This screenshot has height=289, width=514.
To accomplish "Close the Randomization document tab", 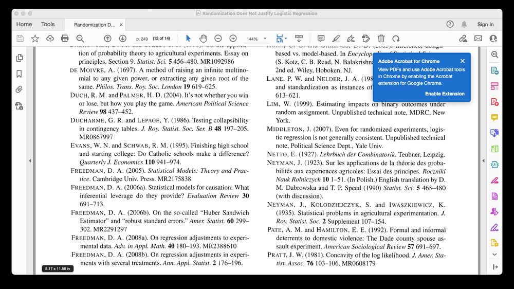I will coord(121,25).
